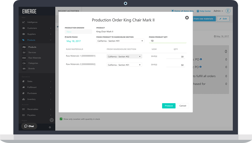Open the Help Center link

(204, 11)
